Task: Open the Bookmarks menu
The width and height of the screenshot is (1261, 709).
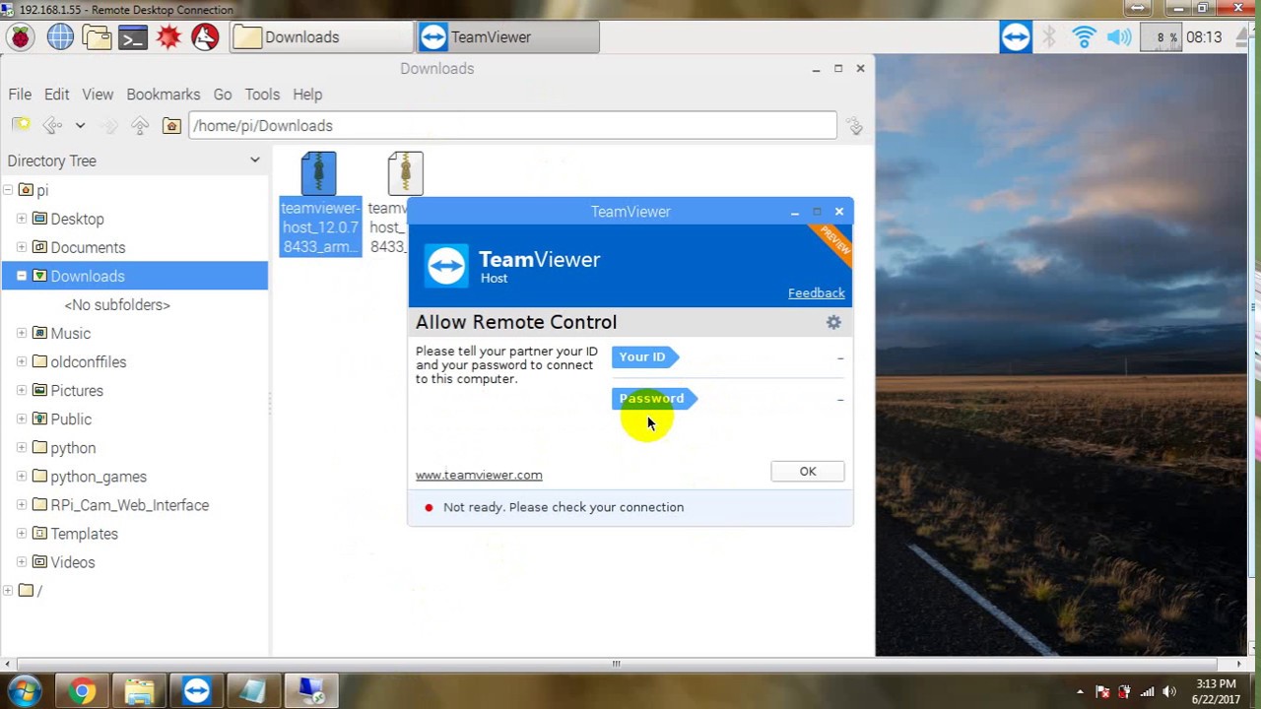Action: (163, 95)
